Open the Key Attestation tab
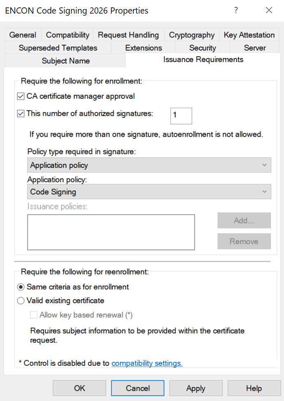 (x=249, y=35)
